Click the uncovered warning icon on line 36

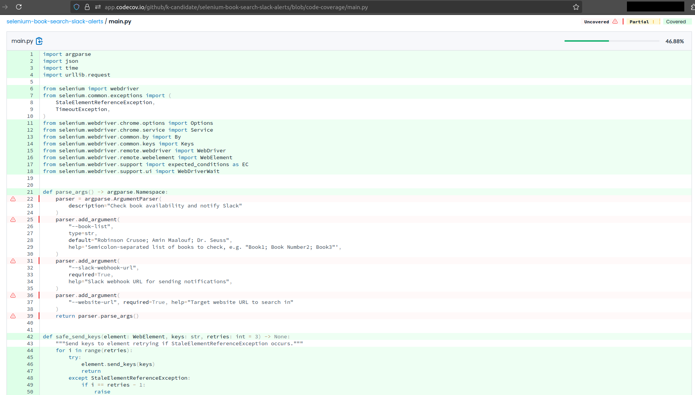pyautogui.click(x=13, y=295)
